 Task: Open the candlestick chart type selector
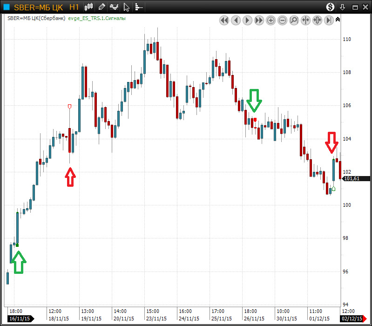click(x=89, y=7)
